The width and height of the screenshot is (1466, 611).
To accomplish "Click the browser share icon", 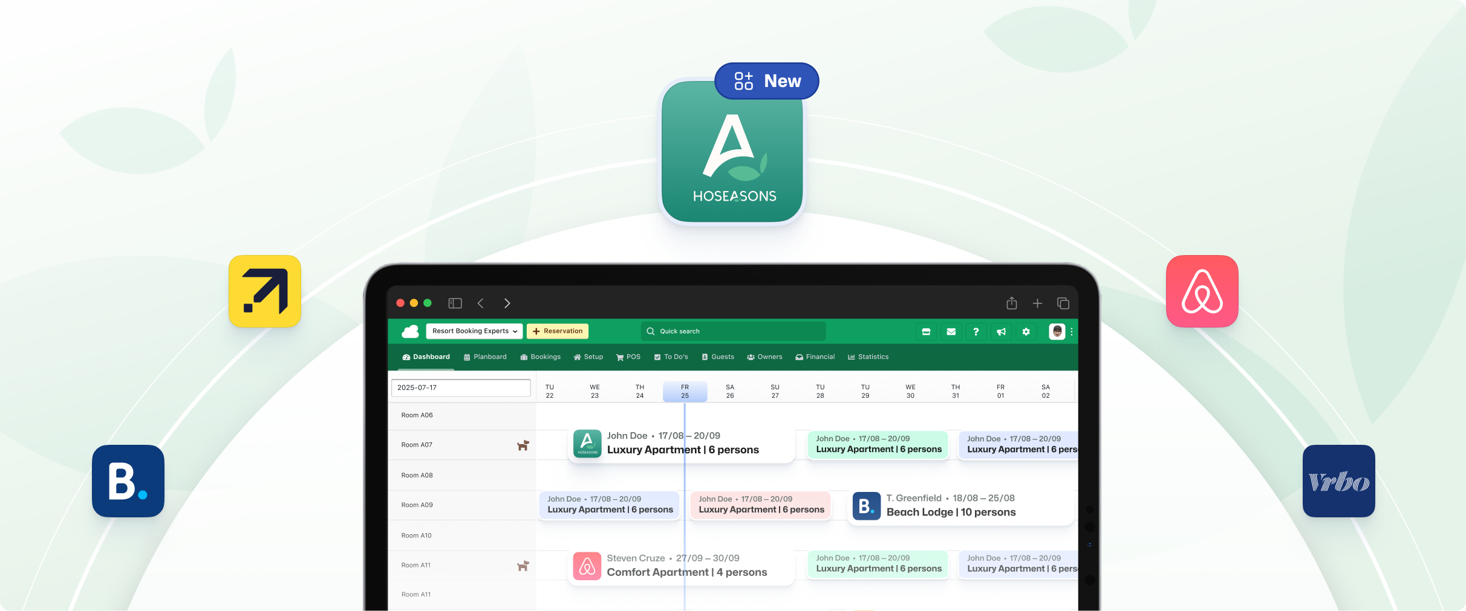I will (x=1011, y=303).
